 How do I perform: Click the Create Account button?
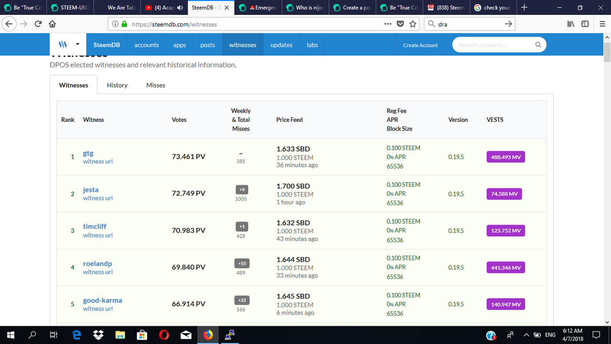pos(420,45)
